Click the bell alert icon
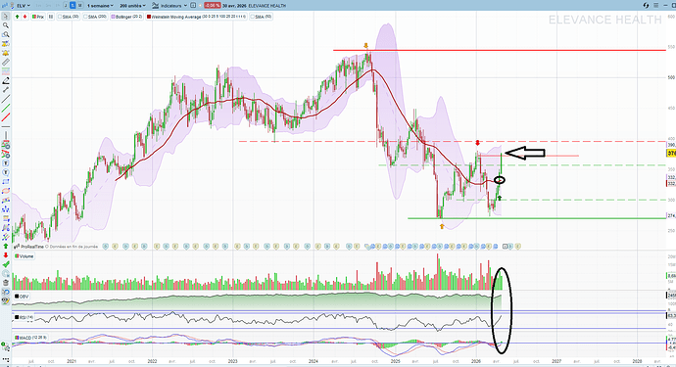 (6, 53)
